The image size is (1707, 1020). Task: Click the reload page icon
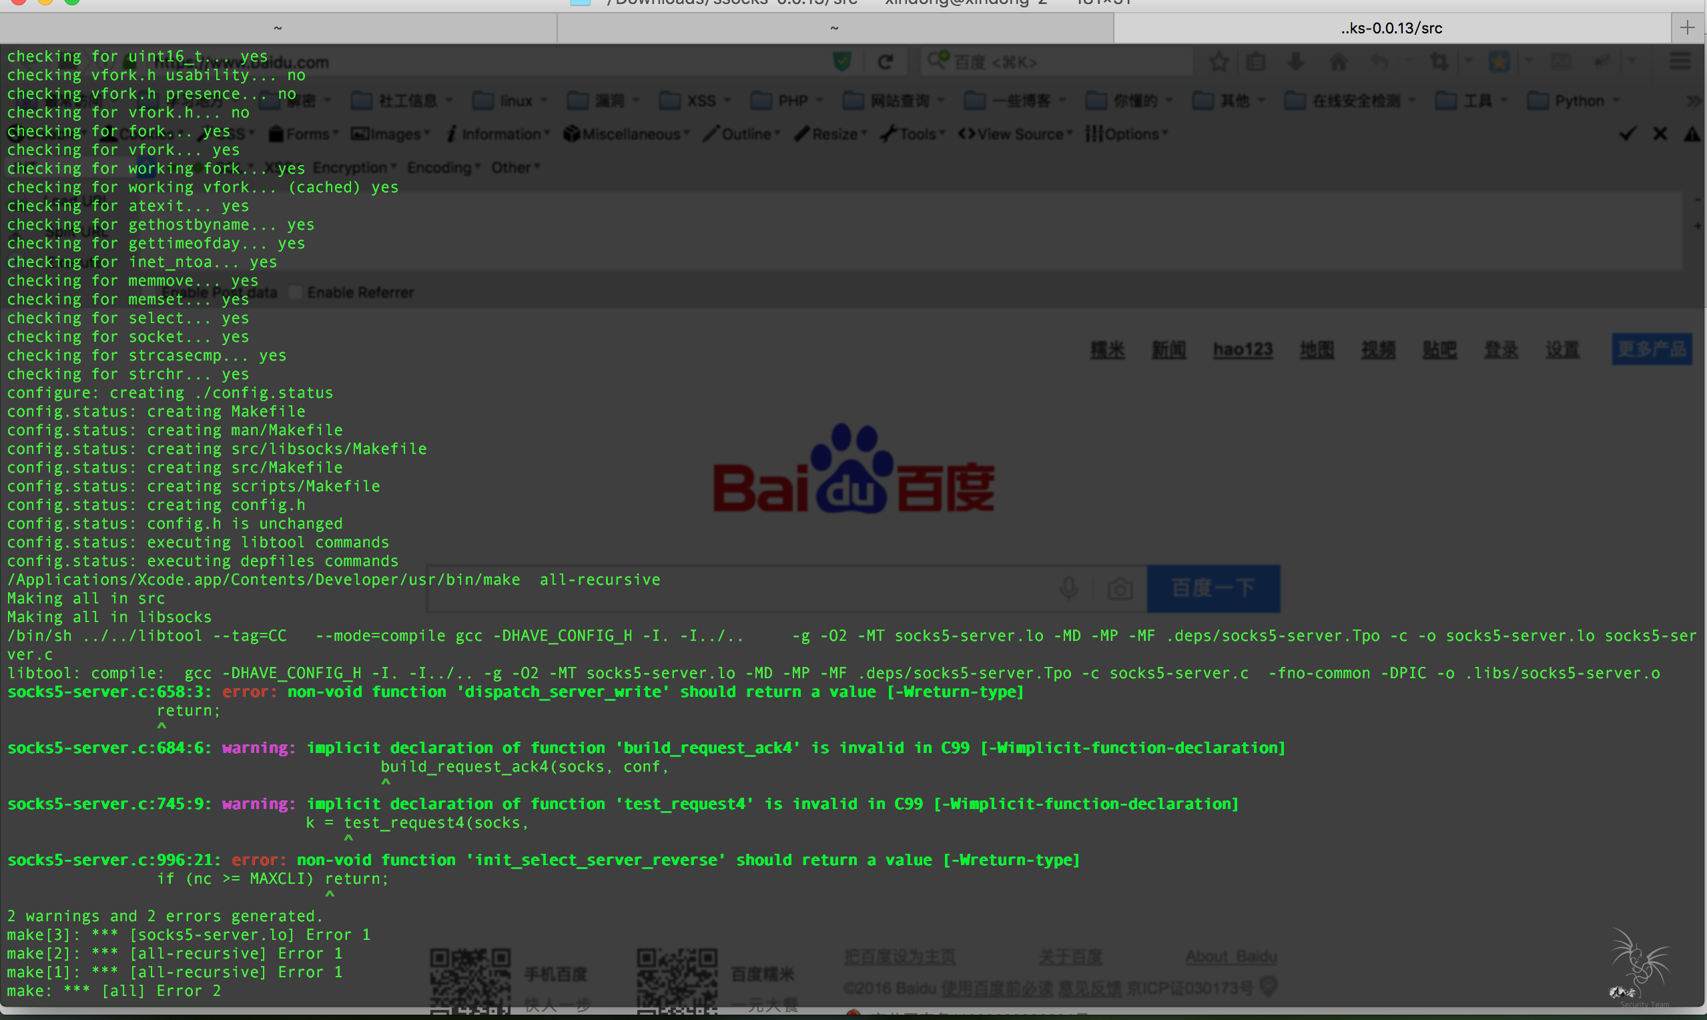[886, 63]
